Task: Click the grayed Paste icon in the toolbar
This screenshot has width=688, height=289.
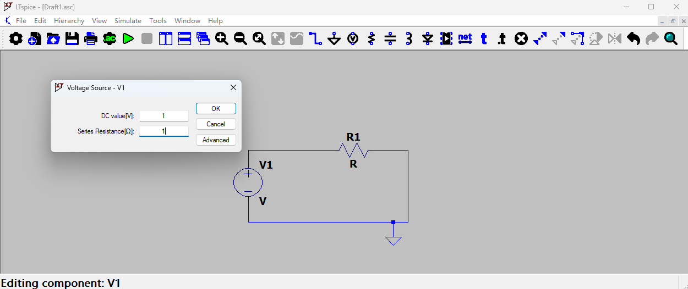Action: [559, 38]
